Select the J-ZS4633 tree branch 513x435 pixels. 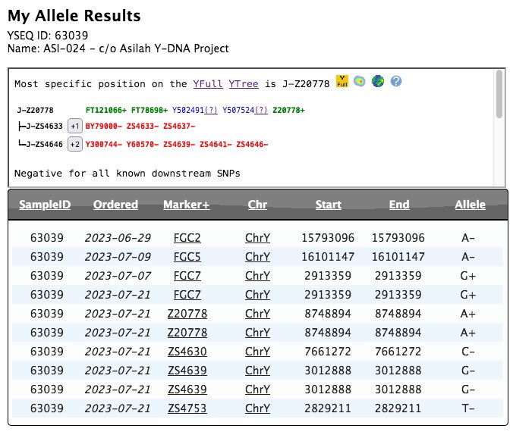(x=44, y=126)
